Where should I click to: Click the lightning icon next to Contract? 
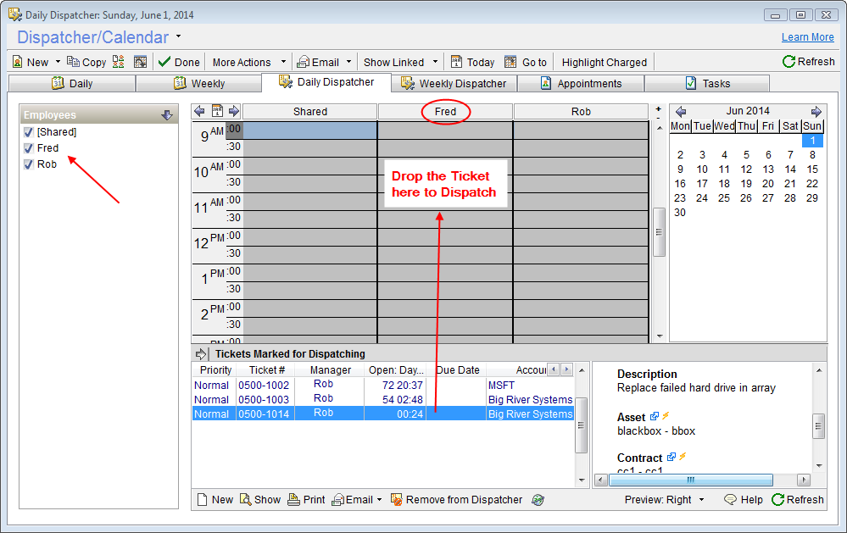683,457
